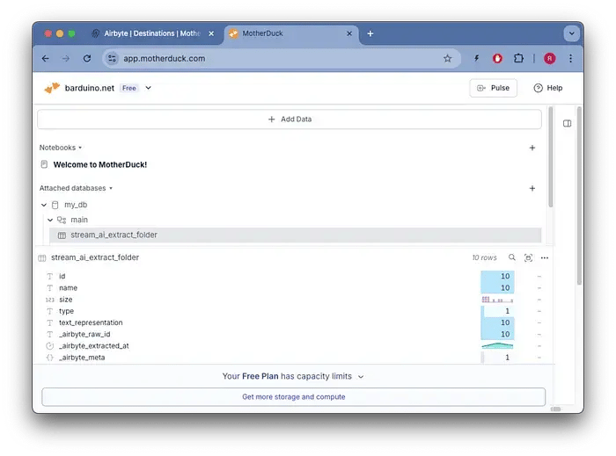Close the MotherDuck tab
616x456 pixels.
tap(349, 33)
